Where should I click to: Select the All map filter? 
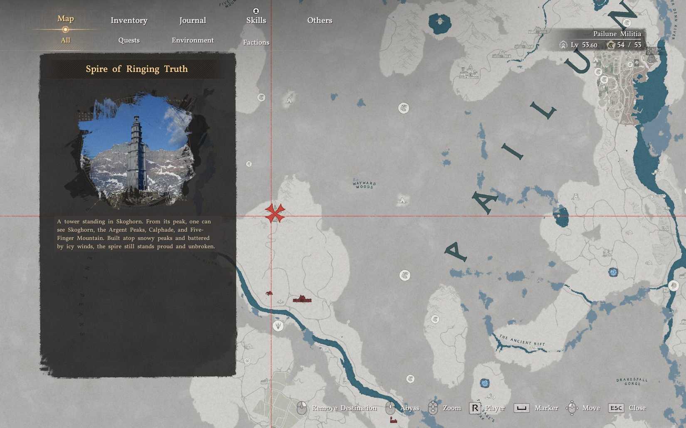coord(65,40)
